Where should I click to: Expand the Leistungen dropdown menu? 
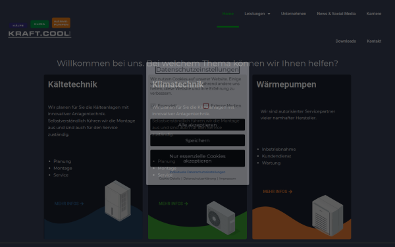257,14
